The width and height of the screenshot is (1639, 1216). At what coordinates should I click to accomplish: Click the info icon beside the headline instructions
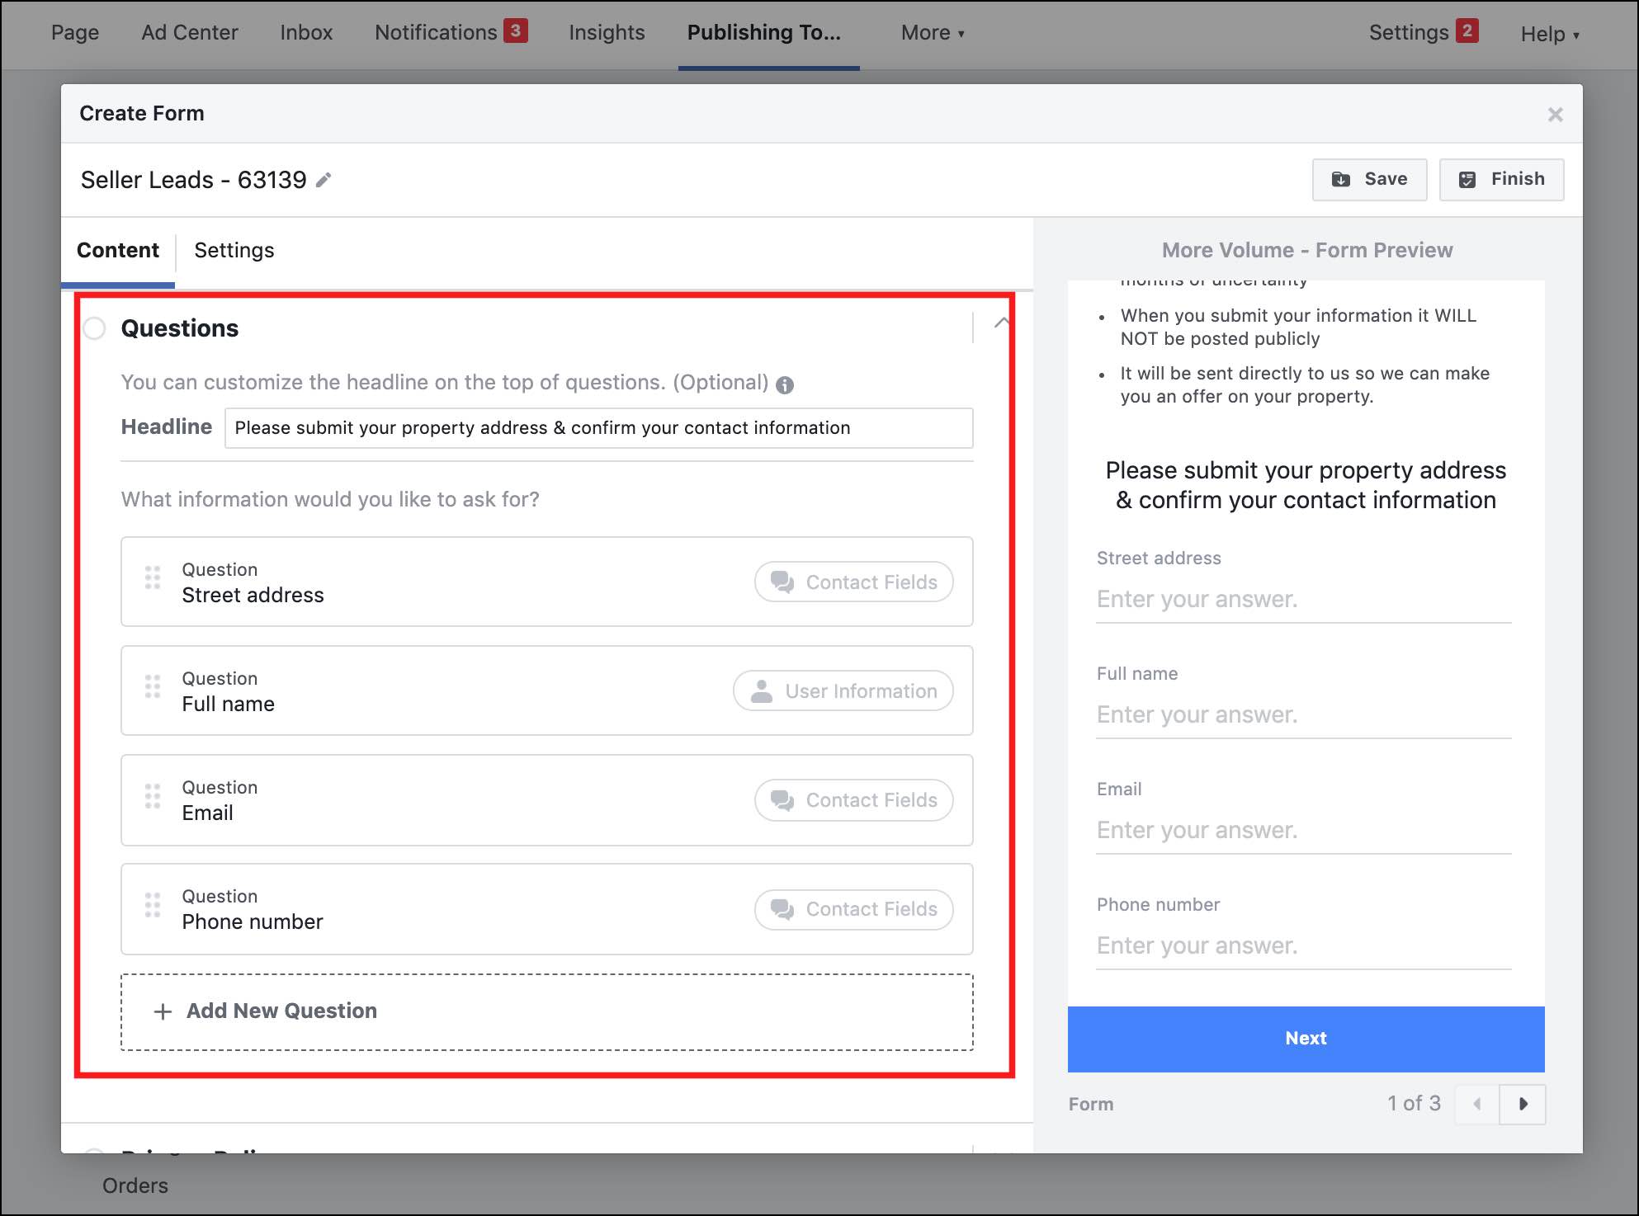[785, 384]
